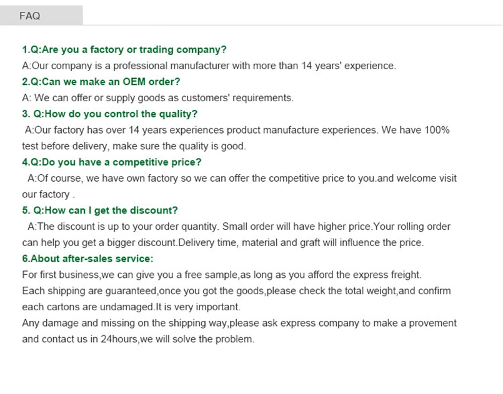Click the answer about customers' requirements
The height and width of the screenshot is (394, 503).
click(x=158, y=98)
